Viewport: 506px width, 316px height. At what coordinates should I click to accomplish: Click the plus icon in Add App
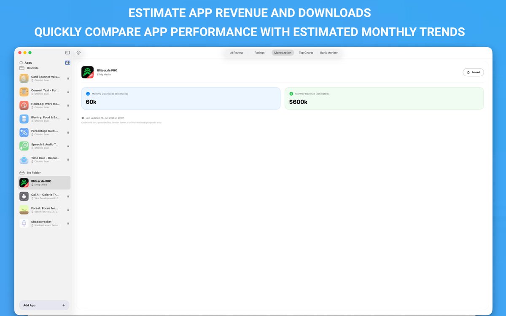click(64, 305)
